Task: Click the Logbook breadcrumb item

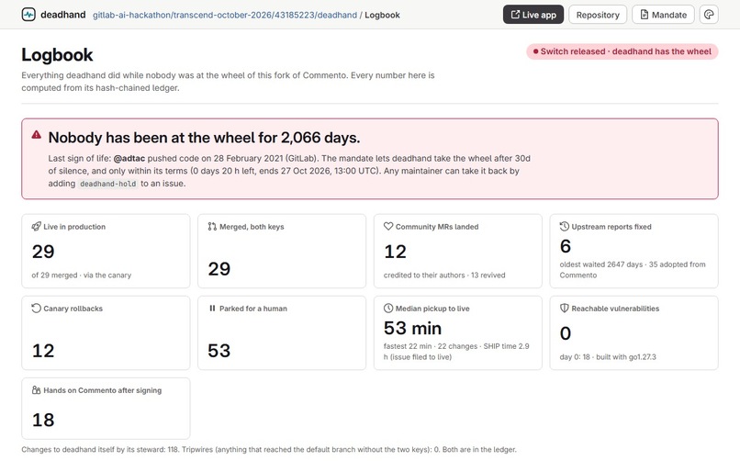Action: pos(382,15)
